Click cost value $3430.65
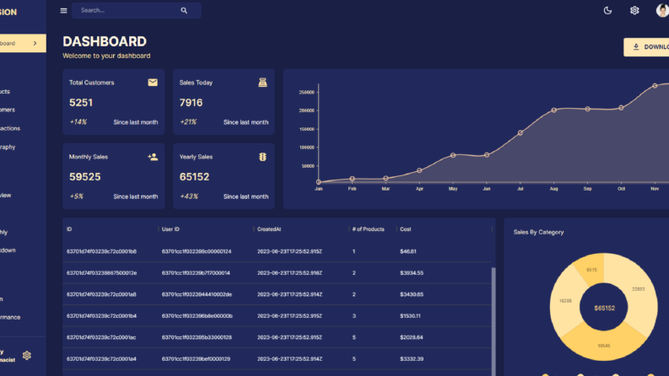Image resolution: width=669 pixels, height=376 pixels. point(412,294)
